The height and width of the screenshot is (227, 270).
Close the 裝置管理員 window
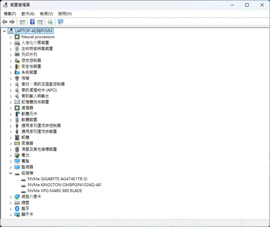(x=262, y=5)
